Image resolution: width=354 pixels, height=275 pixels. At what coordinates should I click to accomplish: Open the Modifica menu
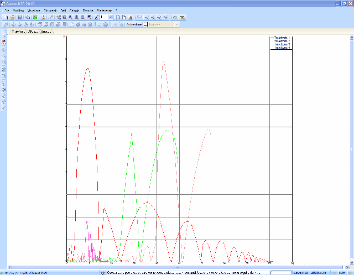click(18, 11)
